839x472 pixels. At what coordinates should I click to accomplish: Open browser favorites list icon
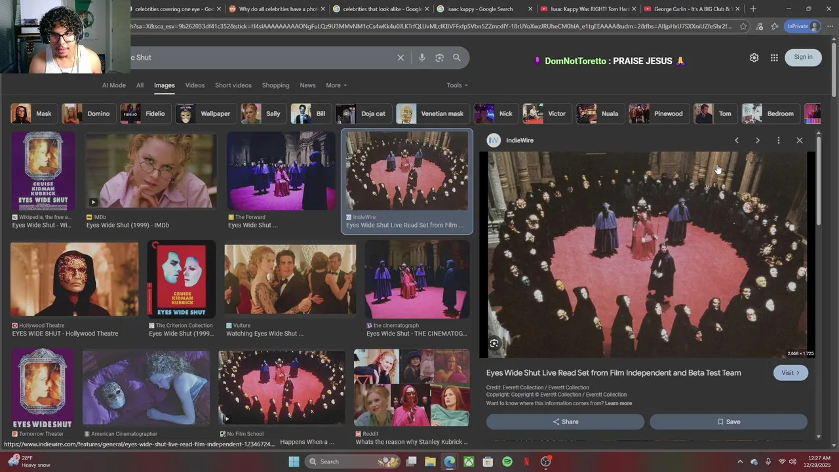click(775, 26)
